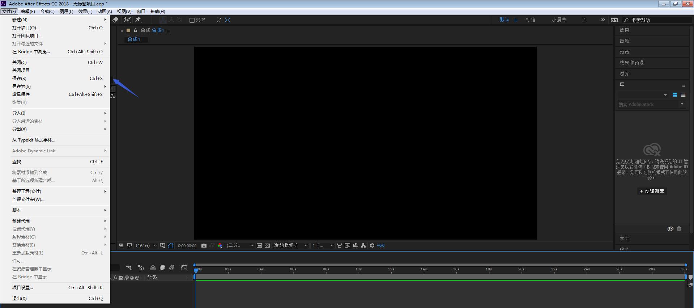This screenshot has width=694, height=308.
Task: Click the reset exposure icon
Action: 372,245
